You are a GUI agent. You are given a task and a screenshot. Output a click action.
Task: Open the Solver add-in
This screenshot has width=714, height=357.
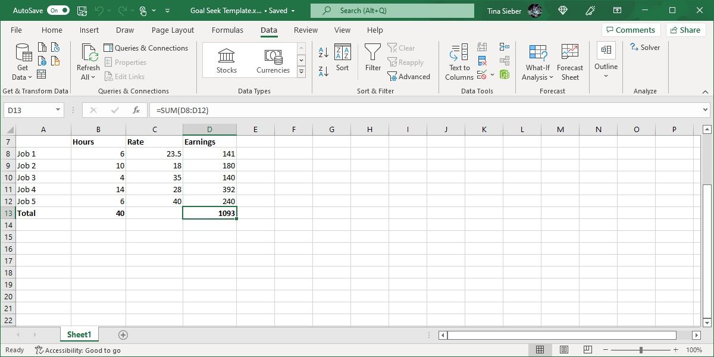pos(645,47)
